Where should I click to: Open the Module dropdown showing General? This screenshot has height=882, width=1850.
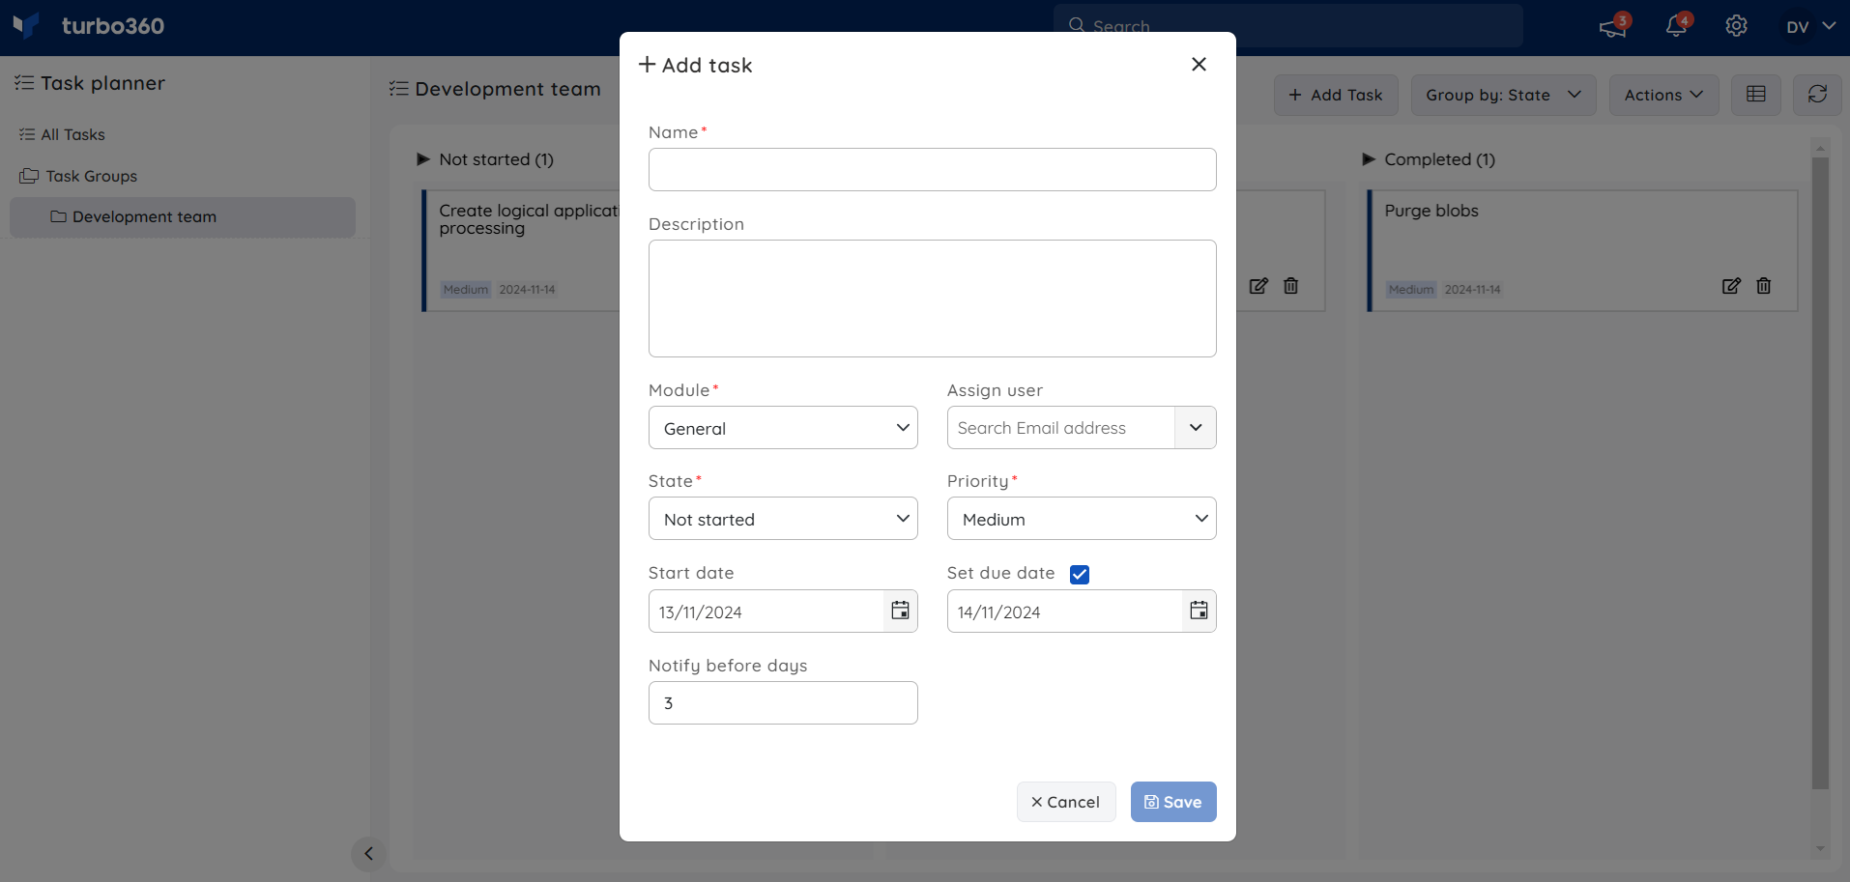click(783, 428)
